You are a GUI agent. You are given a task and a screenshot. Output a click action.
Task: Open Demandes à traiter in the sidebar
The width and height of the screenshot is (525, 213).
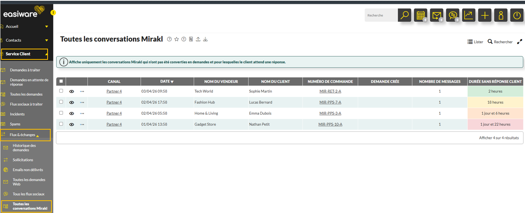coord(25,70)
